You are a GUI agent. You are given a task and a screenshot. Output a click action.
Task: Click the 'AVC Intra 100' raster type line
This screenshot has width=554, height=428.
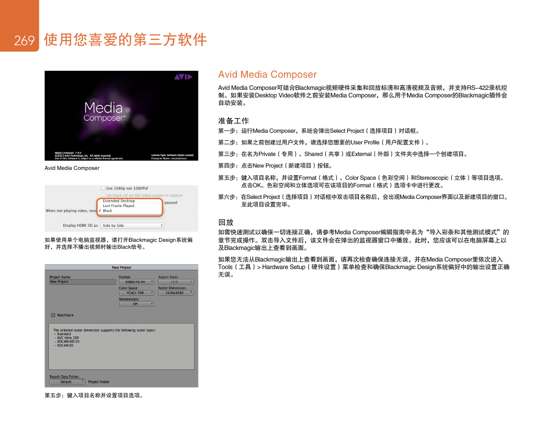(67, 338)
